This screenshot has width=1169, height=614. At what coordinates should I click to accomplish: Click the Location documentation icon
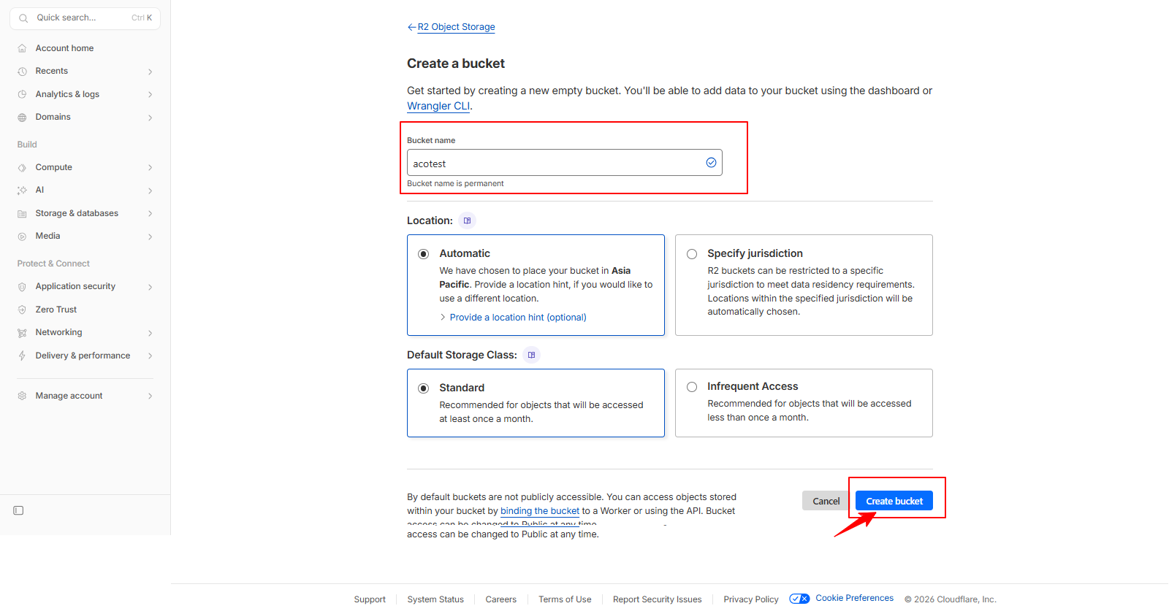click(468, 220)
